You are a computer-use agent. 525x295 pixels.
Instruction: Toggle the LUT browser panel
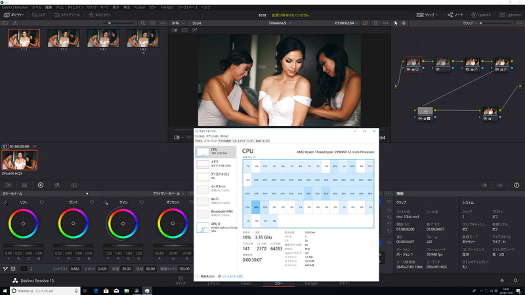(x=39, y=14)
